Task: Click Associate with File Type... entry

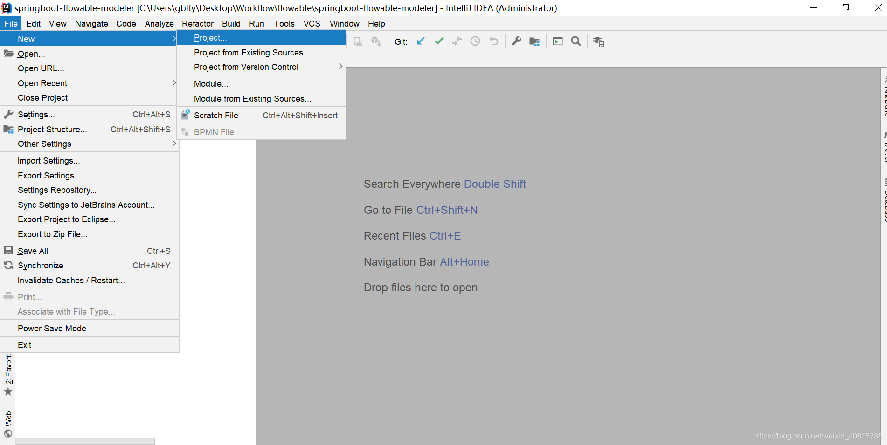Action: (90, 312)
